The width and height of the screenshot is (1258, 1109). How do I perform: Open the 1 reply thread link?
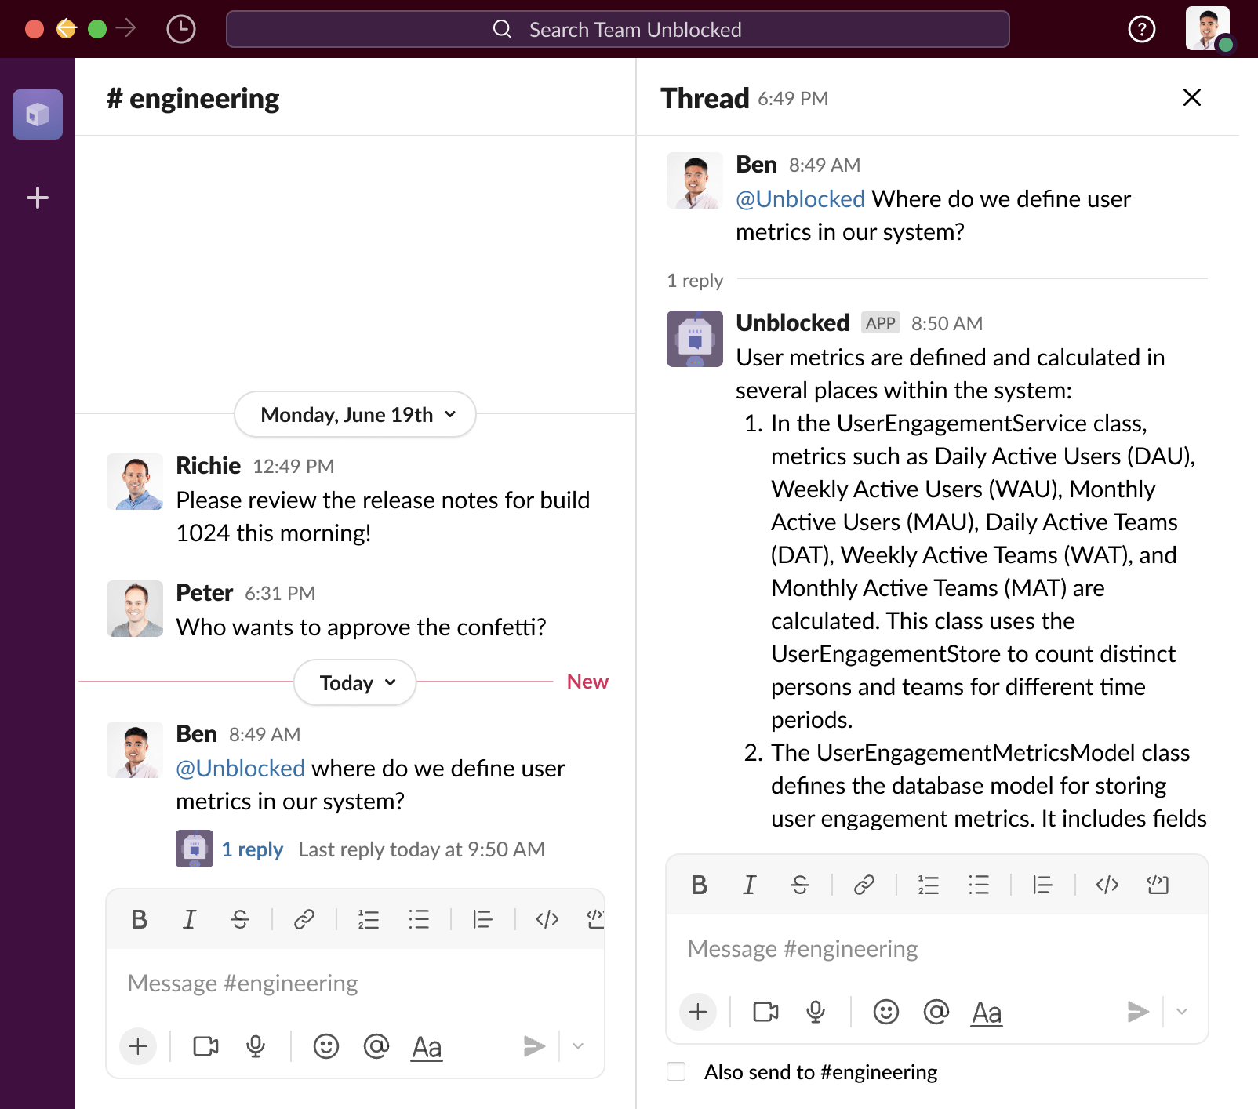pyautogui.click(x=252, y=849)
